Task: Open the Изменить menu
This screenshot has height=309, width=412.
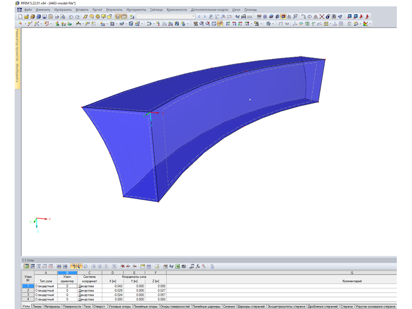Action: 43,10
